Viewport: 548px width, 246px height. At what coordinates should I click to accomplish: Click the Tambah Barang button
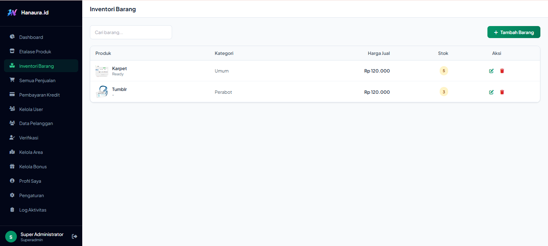point(514,32)
